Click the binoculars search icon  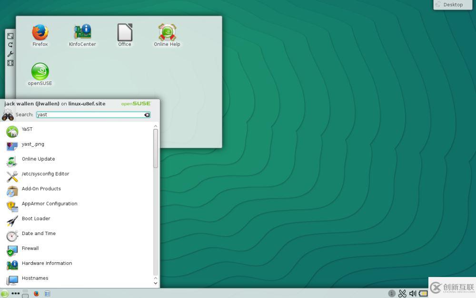[8, 115]
